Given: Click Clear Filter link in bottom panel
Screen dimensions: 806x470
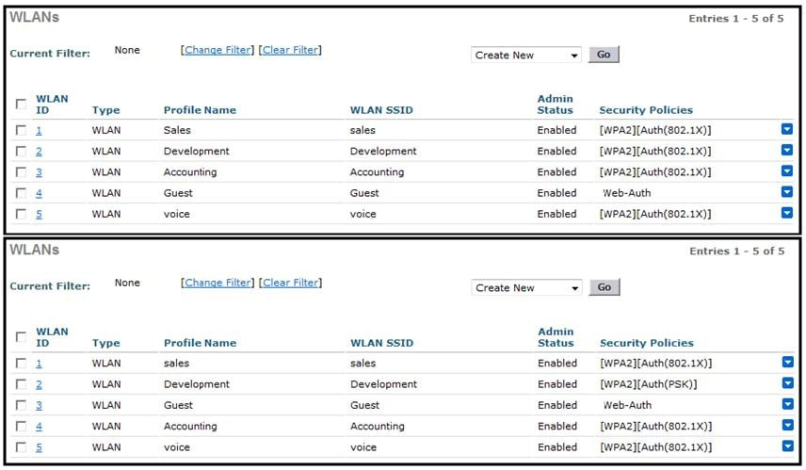Looking at the screenshot, I should tap(291, 283).
